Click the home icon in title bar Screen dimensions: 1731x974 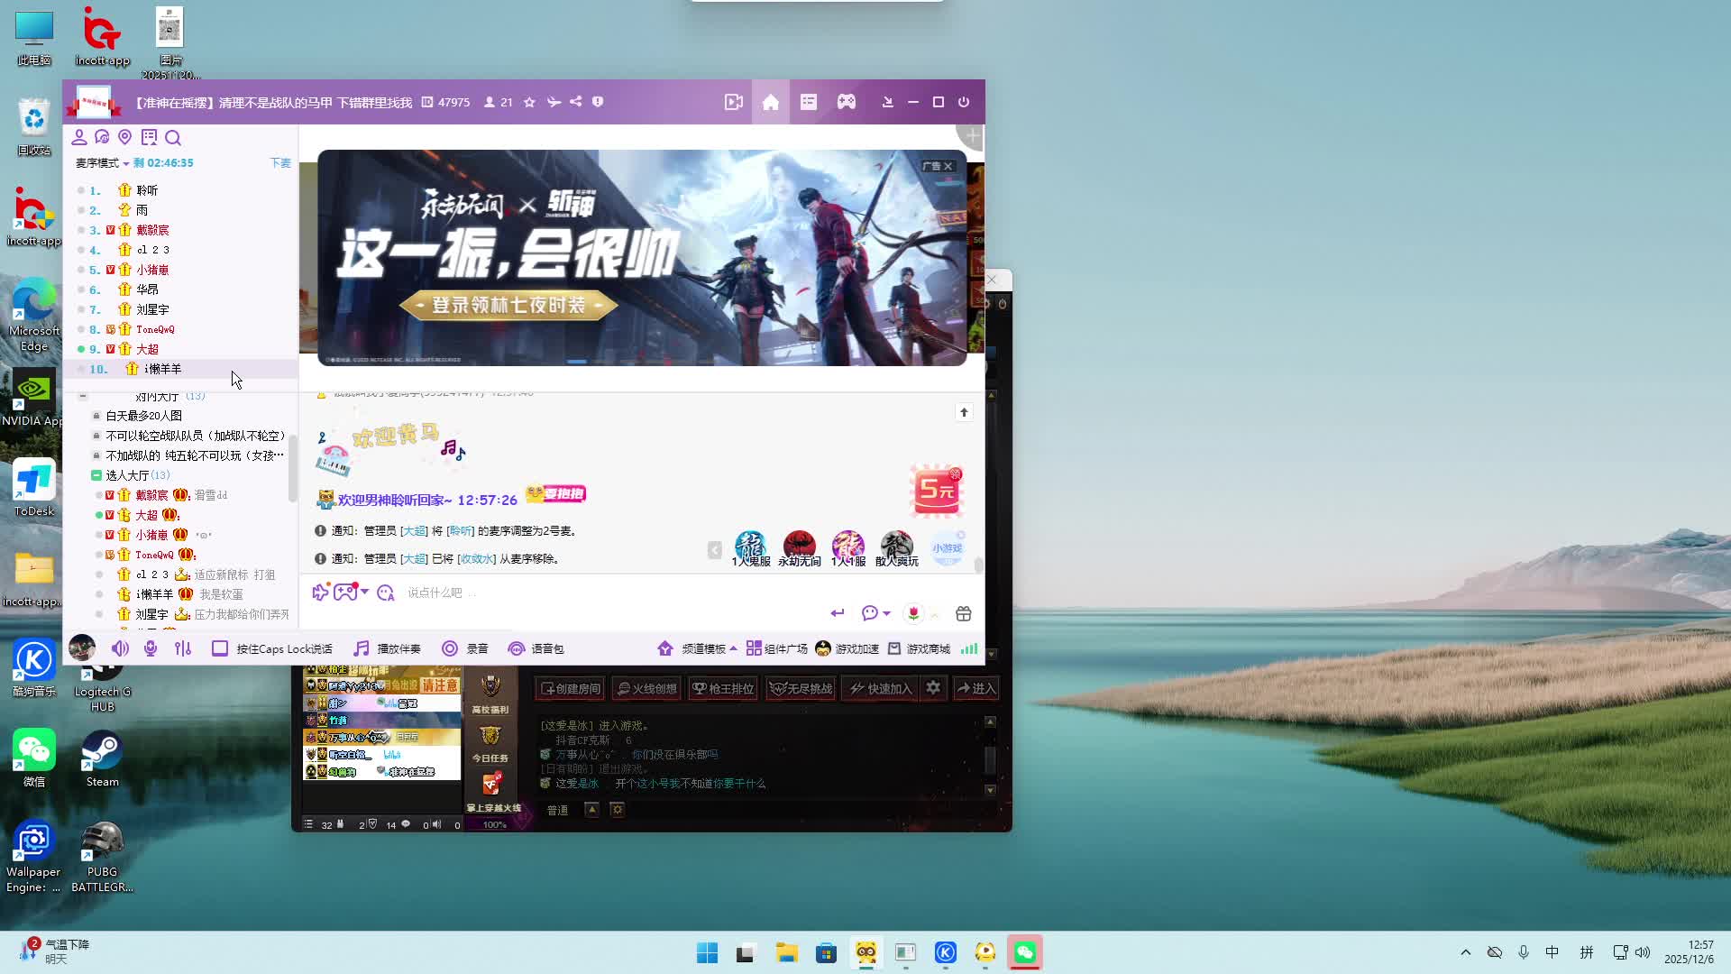770,102
